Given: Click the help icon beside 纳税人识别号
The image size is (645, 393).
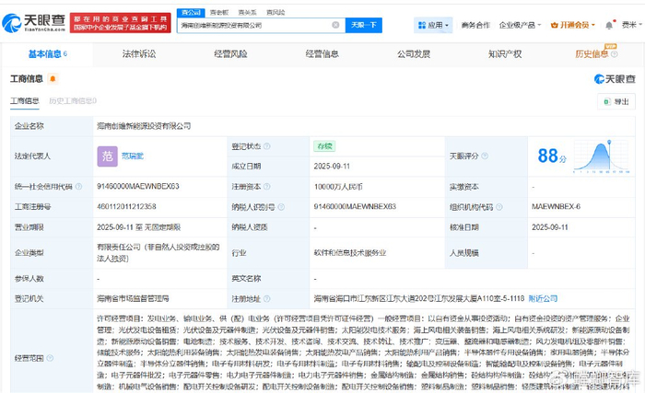Looking at the screenshot, I should click(x=281, y=207).
